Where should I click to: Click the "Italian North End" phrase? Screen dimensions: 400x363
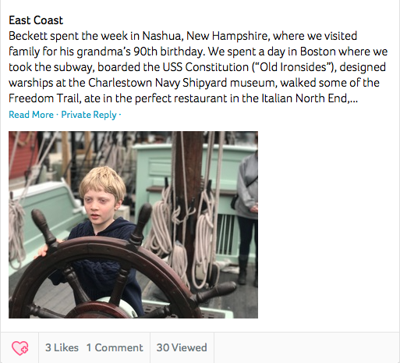pos(304,98)
